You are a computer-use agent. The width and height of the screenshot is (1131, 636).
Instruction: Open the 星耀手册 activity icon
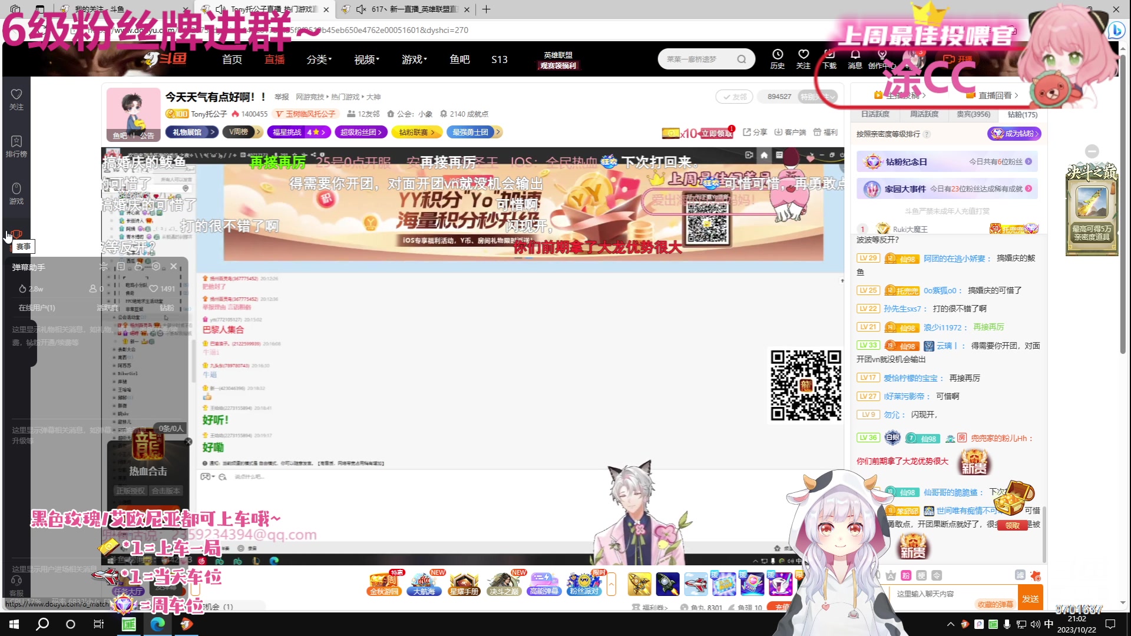(x=464, y=584)
